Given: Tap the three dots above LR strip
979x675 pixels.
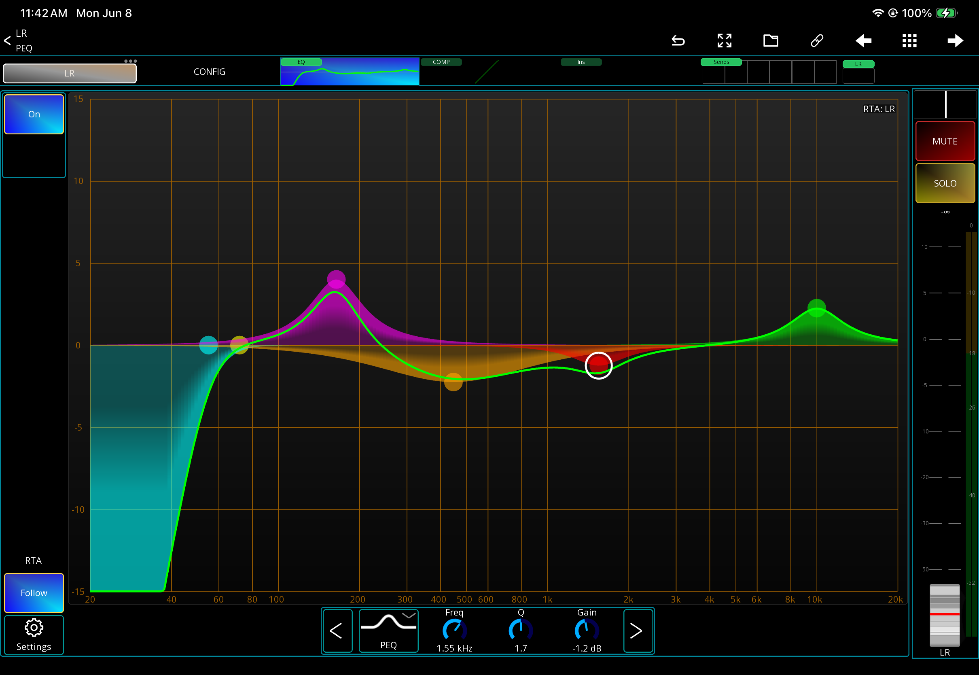Looking at the screenshot, I should pyautogui.click(x=130, y=61).
